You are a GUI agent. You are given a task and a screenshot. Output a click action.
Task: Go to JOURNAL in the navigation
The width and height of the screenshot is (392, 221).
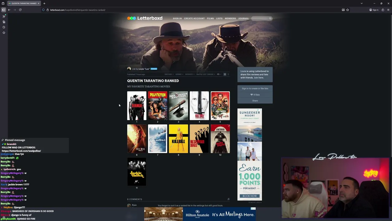point(243,18)
